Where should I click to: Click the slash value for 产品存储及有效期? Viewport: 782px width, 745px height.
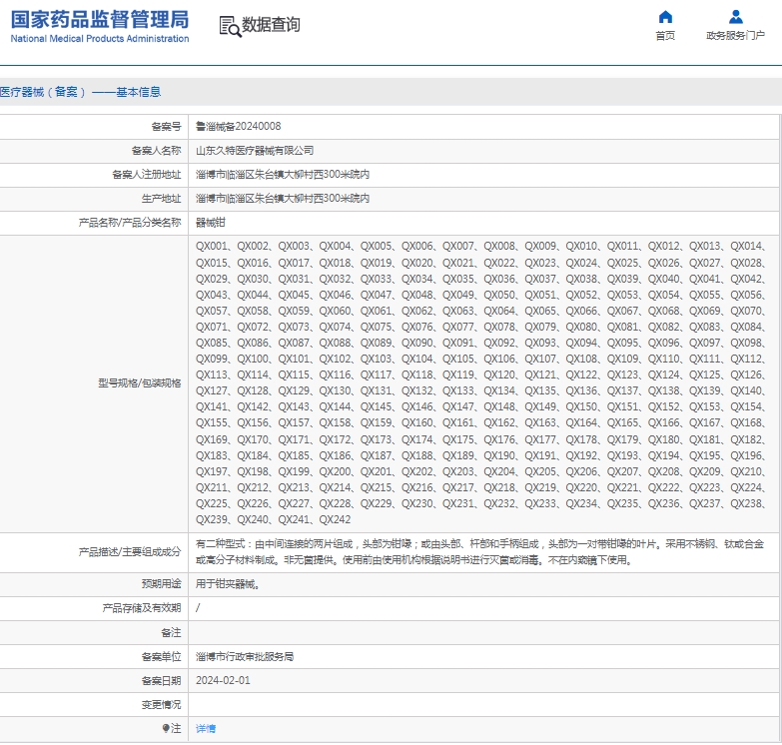click(198, 608)
